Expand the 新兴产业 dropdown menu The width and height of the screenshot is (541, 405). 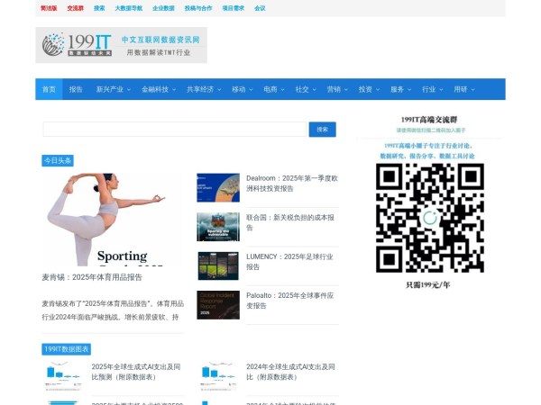tap(114, 90)
